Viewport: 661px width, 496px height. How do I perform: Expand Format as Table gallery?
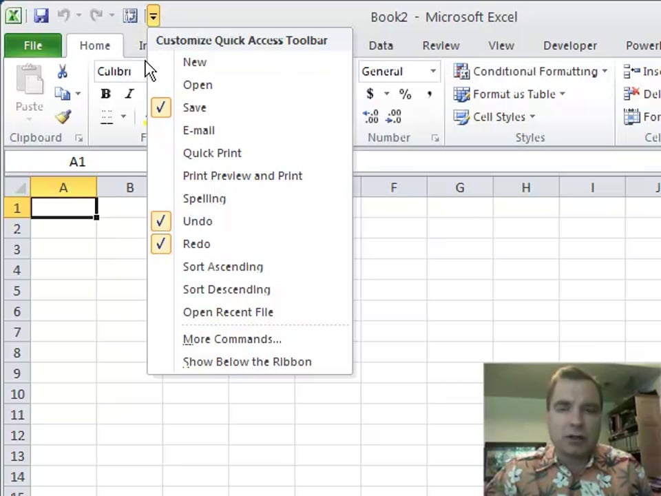pyautogui.click(x=510, y=94)
